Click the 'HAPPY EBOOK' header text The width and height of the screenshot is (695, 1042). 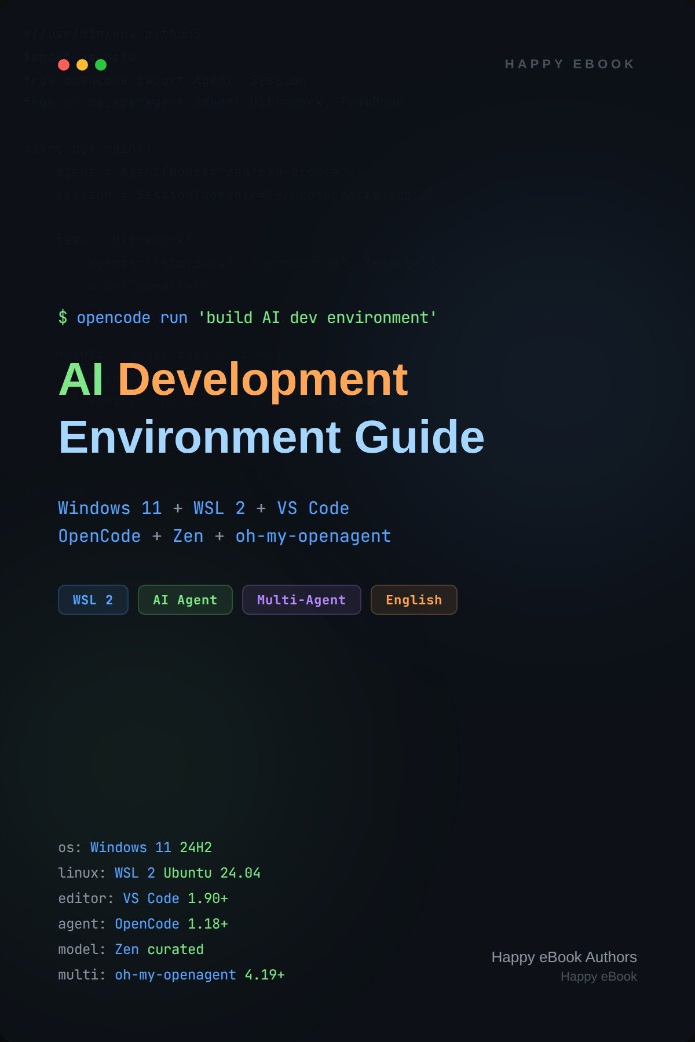570,64
